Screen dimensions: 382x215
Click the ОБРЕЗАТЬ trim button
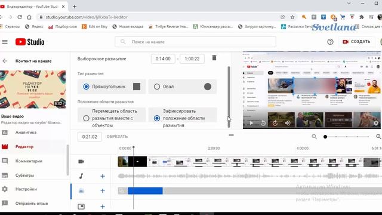(x=117, y=137)
